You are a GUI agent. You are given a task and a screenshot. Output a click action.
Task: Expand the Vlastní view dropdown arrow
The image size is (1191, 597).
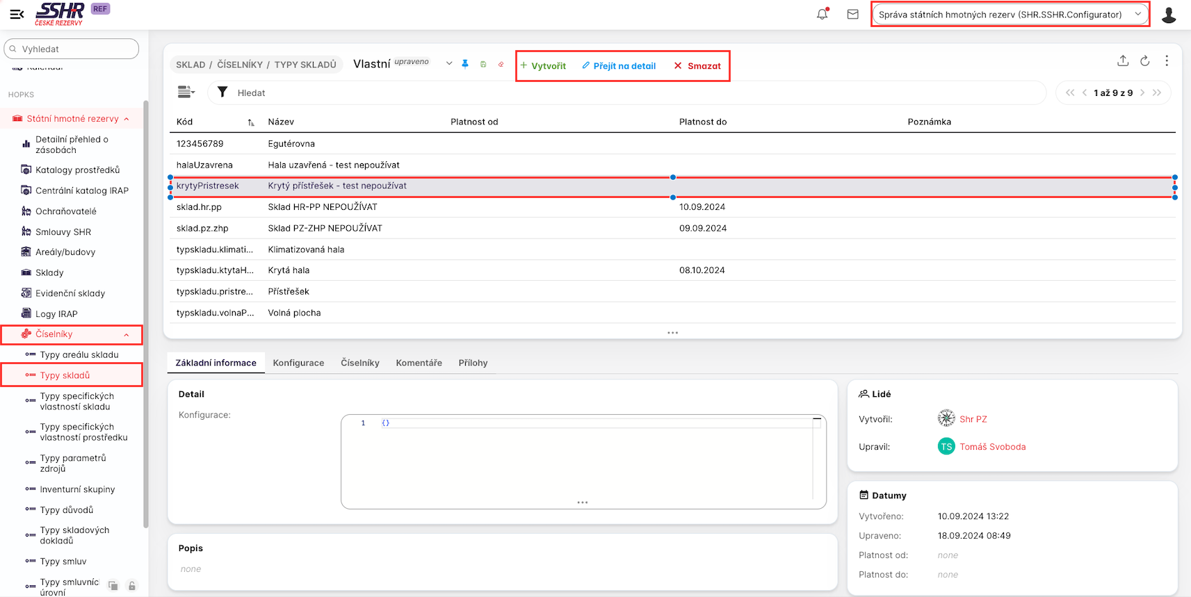point(449,64)
